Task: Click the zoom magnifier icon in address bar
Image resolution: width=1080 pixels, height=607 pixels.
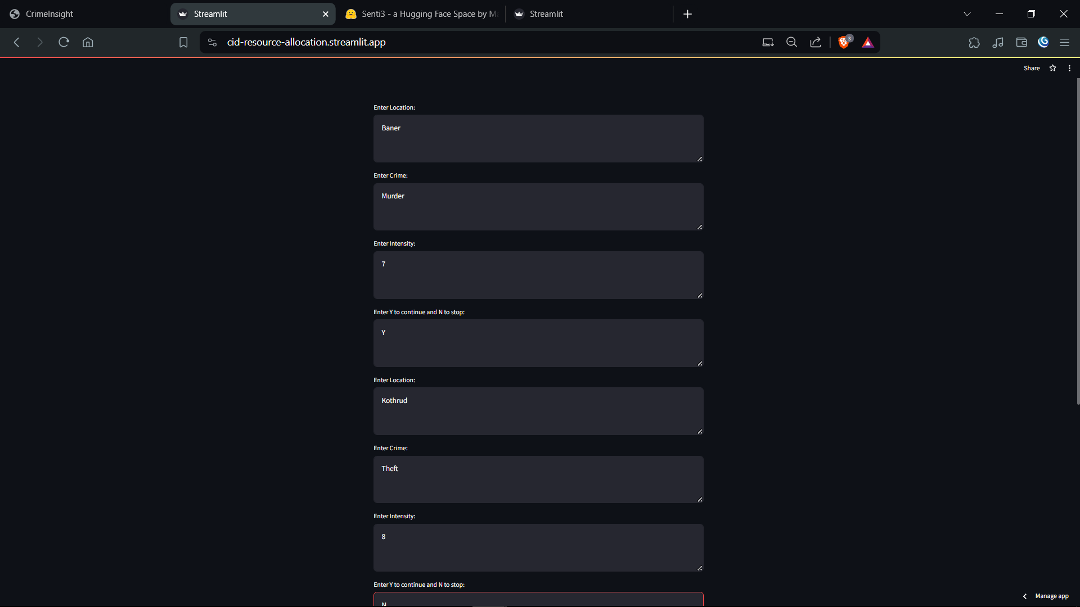Action: [791, 42]
